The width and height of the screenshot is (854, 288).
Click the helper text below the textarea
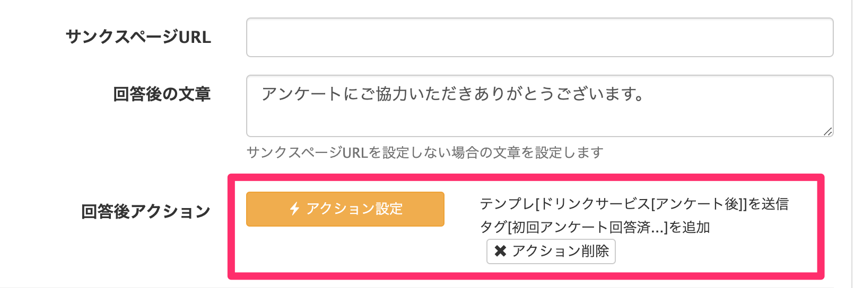425,153
